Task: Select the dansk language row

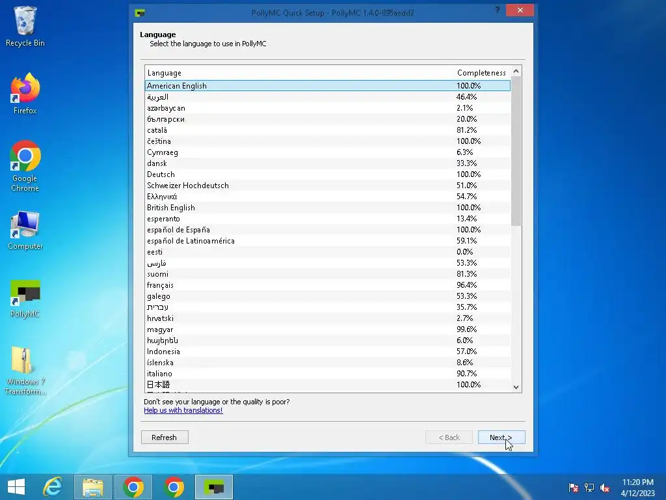Action: [328, 163]
